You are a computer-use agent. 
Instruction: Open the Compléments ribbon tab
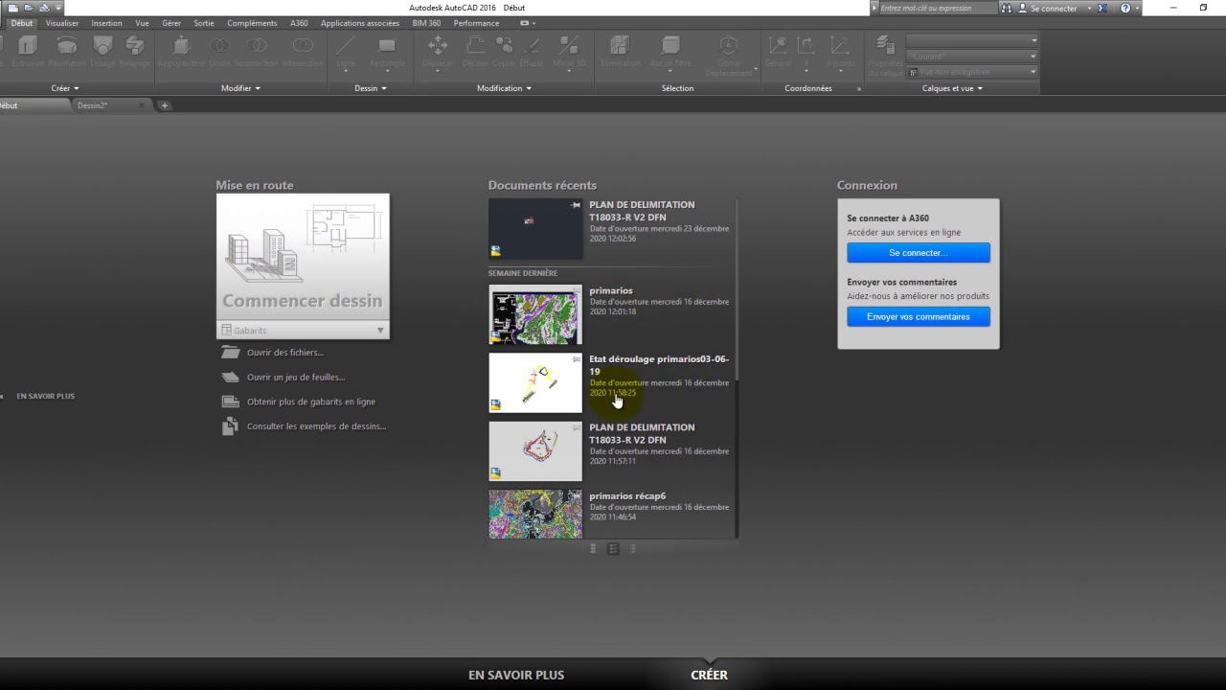(252, 23)
